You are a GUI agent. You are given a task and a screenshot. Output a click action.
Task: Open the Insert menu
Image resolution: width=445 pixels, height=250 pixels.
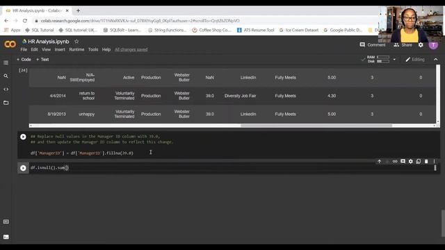pyautogui.click(x=60, y=49)
